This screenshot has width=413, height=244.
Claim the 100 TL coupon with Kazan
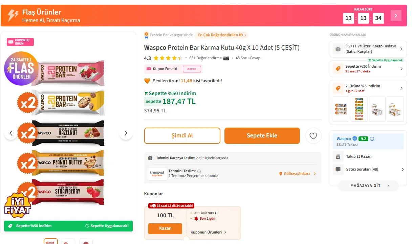tap(165, 228)
